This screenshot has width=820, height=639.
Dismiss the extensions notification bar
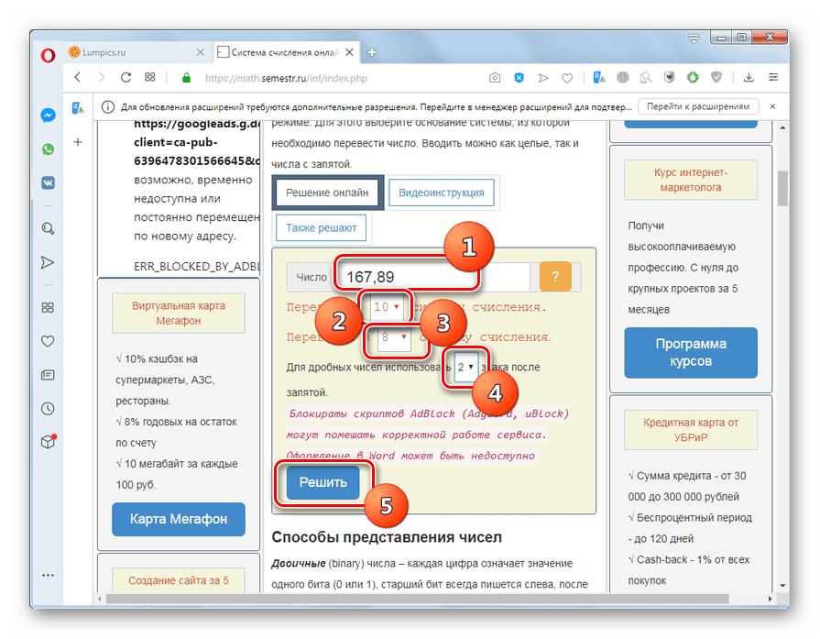tap(772, 106)
